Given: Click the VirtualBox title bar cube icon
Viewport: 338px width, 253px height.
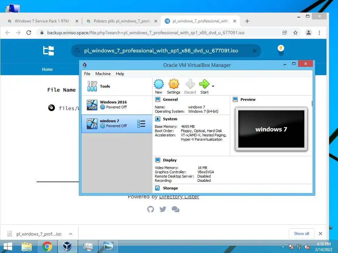Looking at the screenshot, I should [84, 65].
